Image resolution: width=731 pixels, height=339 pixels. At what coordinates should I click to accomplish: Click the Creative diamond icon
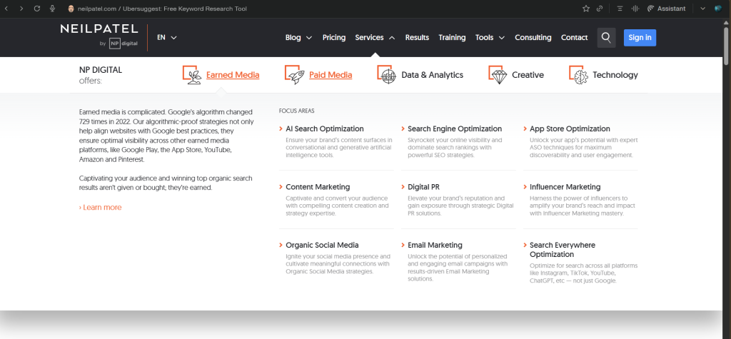[x=498, y=75]
